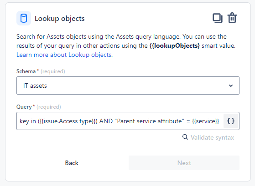This screenshot has width=255, height=186.
Task: Click the Schema required field label
Action: (41, 71)
